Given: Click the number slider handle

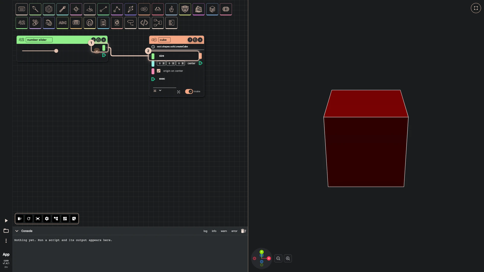Looking at the screenshot, I should click(56, 51).
